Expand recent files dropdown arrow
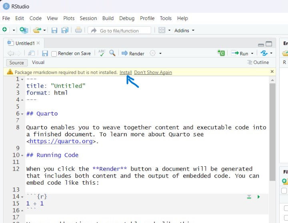The width and height of the screenshot is (288, 223). pyautogui.click(x=44, y=30)
